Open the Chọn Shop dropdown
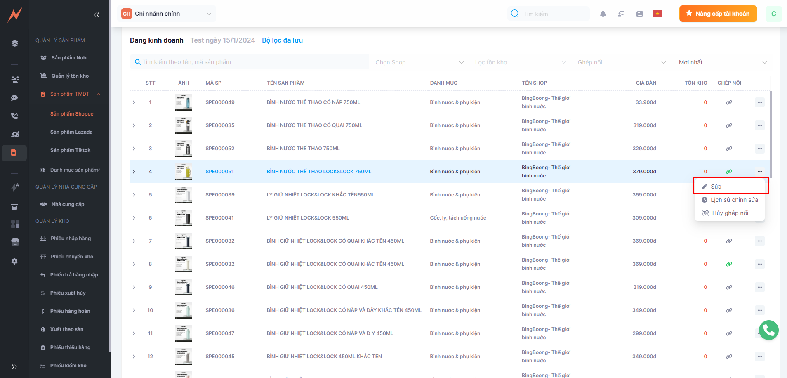This screenshot has width=787, height=378. tap(419, 62)
